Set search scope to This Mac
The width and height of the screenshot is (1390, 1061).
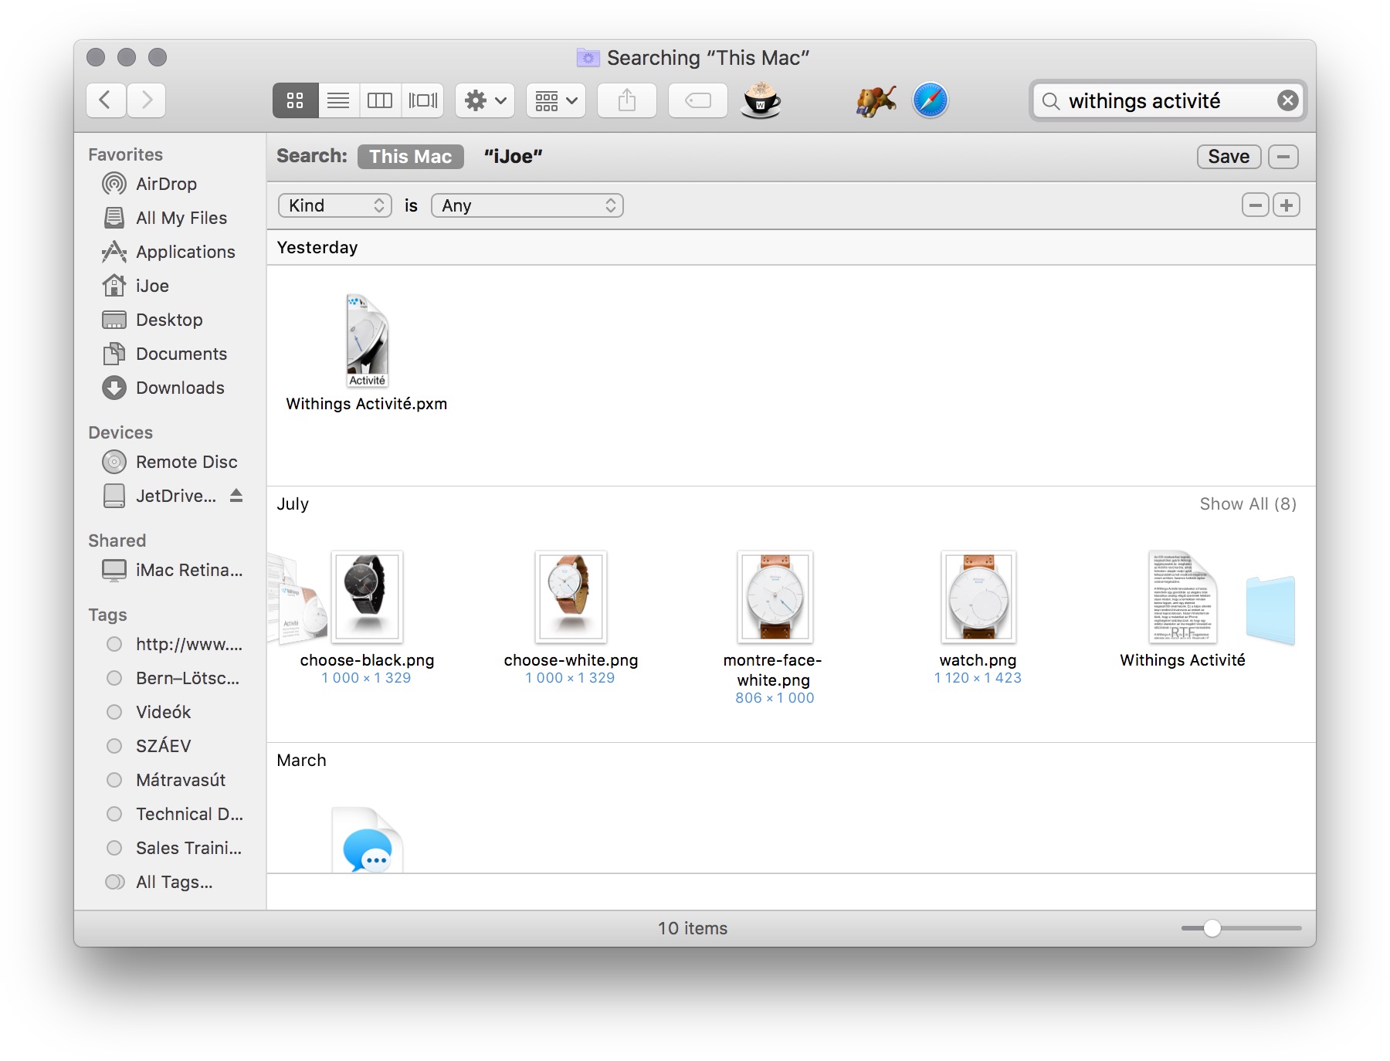pyautogui.click(x=410, y=157)
